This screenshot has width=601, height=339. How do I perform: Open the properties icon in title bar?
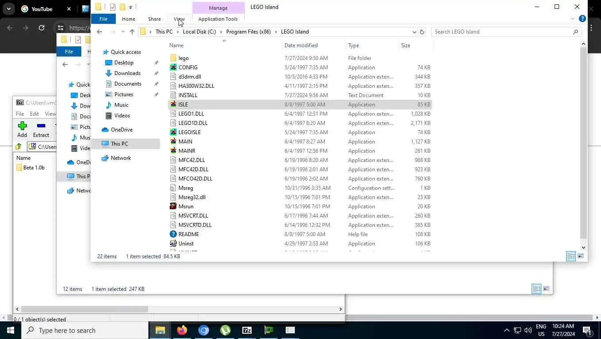[112, 7]
